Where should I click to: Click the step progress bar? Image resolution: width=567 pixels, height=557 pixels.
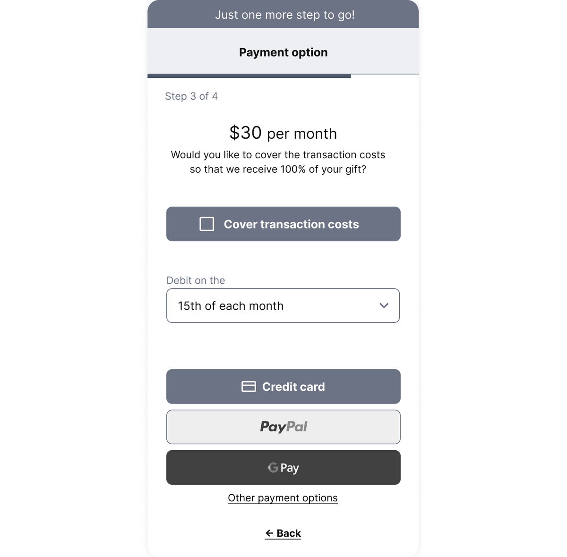pos(249,76)
